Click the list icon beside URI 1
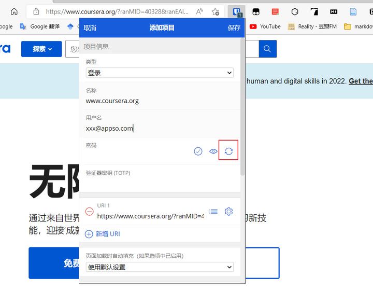 tap(213, 211)
